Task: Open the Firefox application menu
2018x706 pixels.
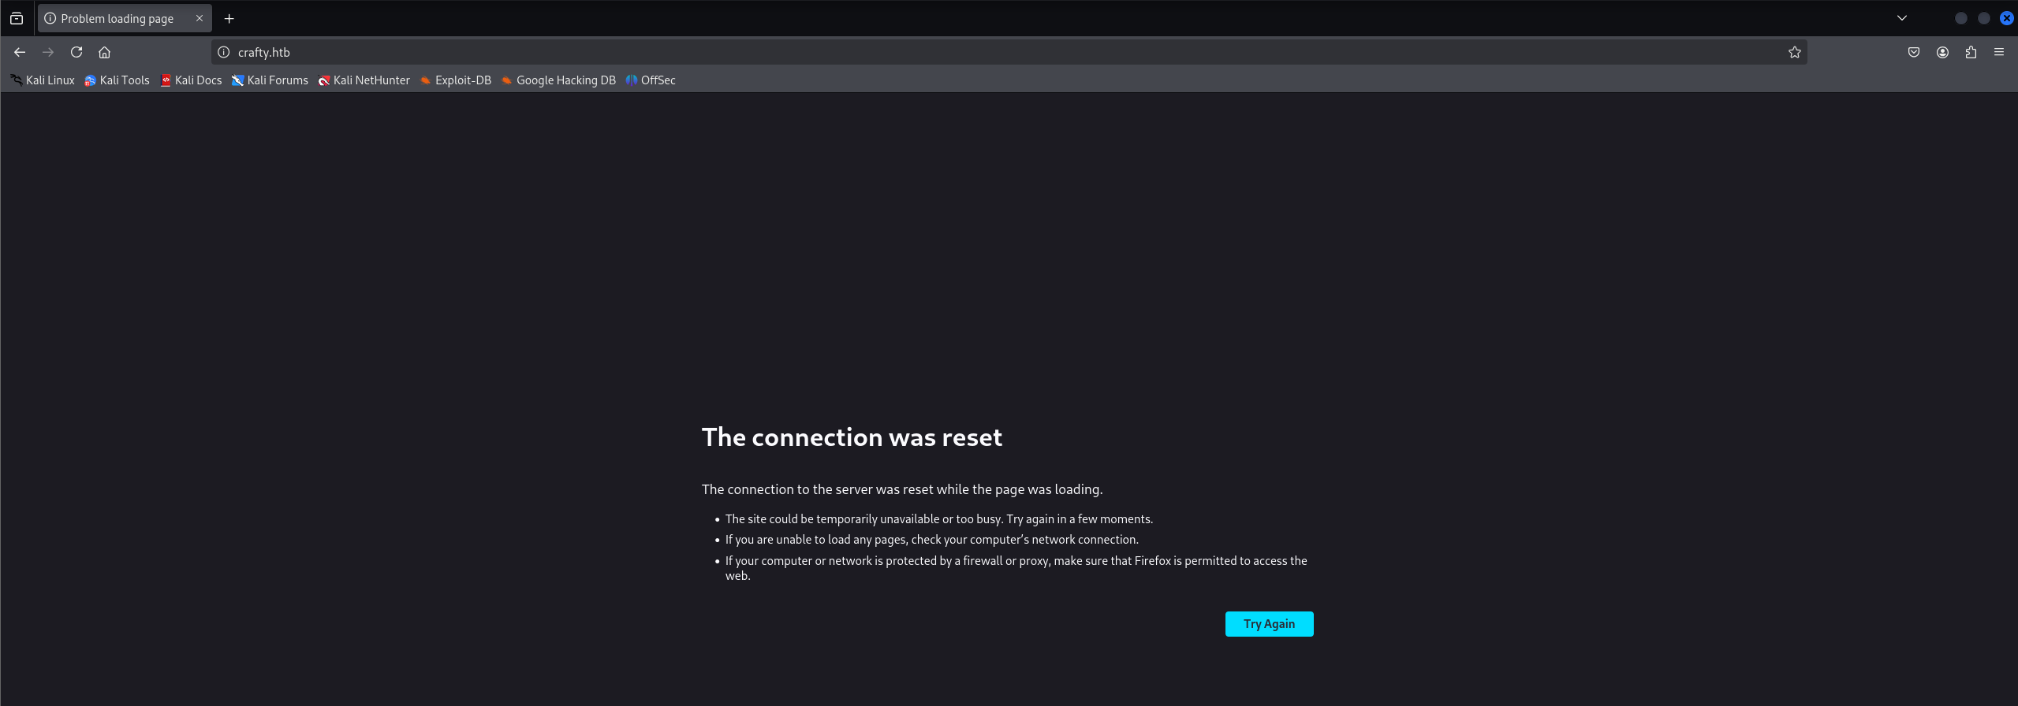Action: point(1999,52)
